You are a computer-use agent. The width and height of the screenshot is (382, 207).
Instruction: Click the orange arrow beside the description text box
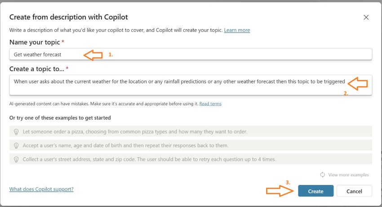click(358, 83)
